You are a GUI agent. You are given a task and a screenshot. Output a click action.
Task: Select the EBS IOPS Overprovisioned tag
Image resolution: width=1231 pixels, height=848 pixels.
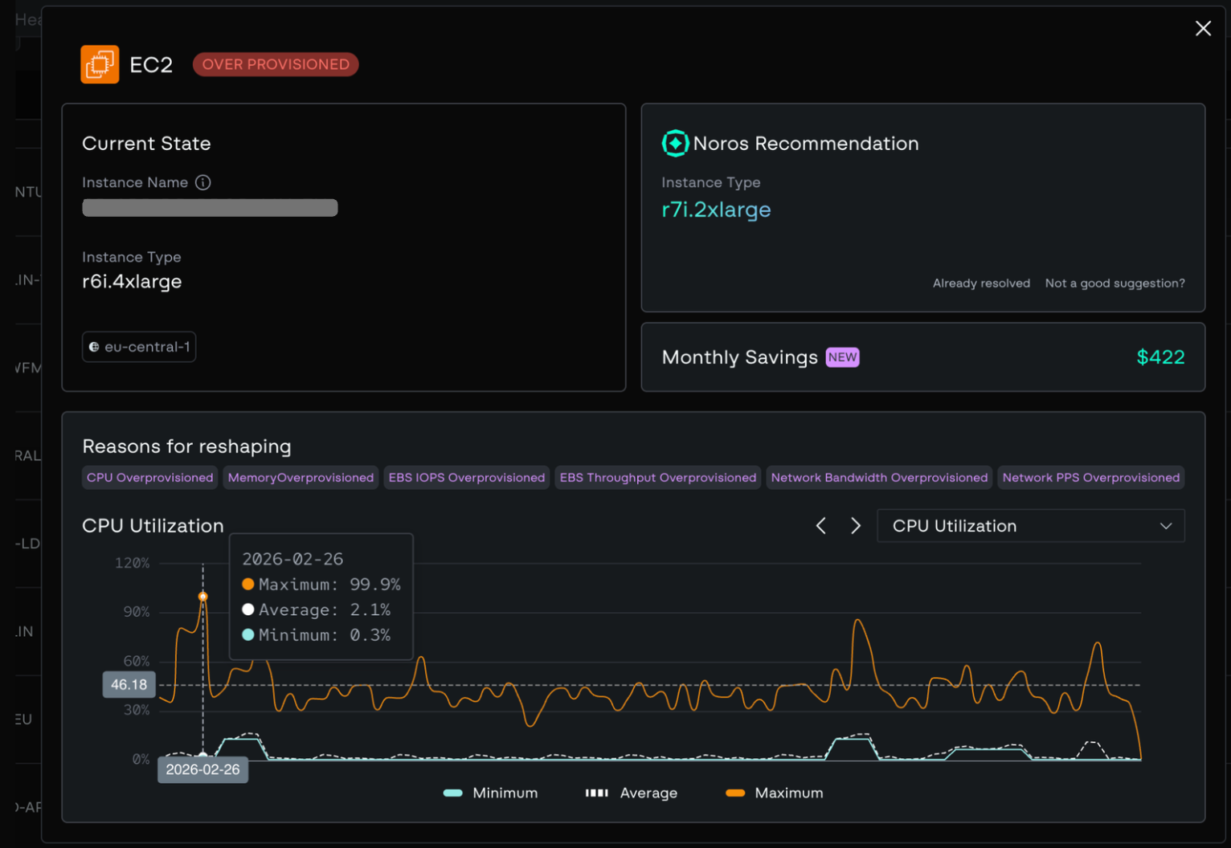point(467,478)
